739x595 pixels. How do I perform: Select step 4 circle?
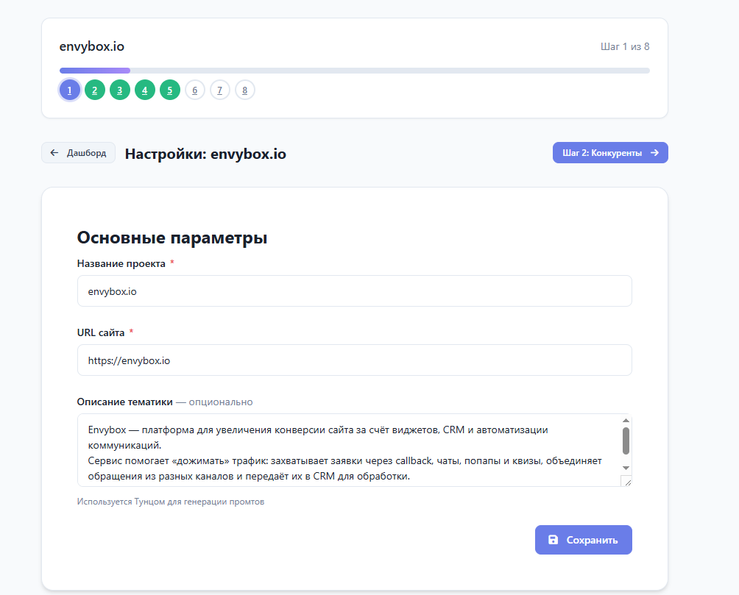pos(144,90)
